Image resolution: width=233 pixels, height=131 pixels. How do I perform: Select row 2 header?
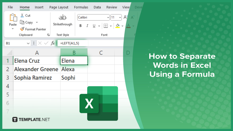pos(8,69)
